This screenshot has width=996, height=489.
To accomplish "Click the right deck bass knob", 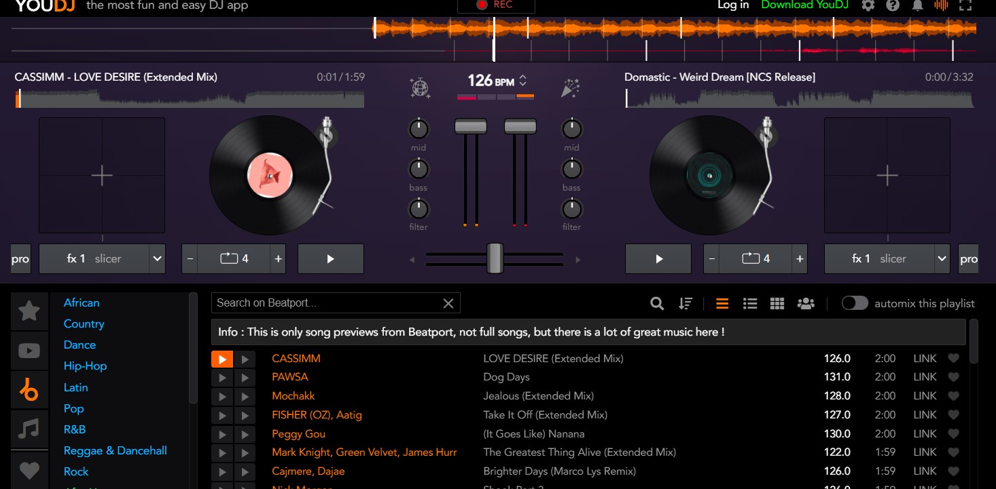I will pos(571,168).
